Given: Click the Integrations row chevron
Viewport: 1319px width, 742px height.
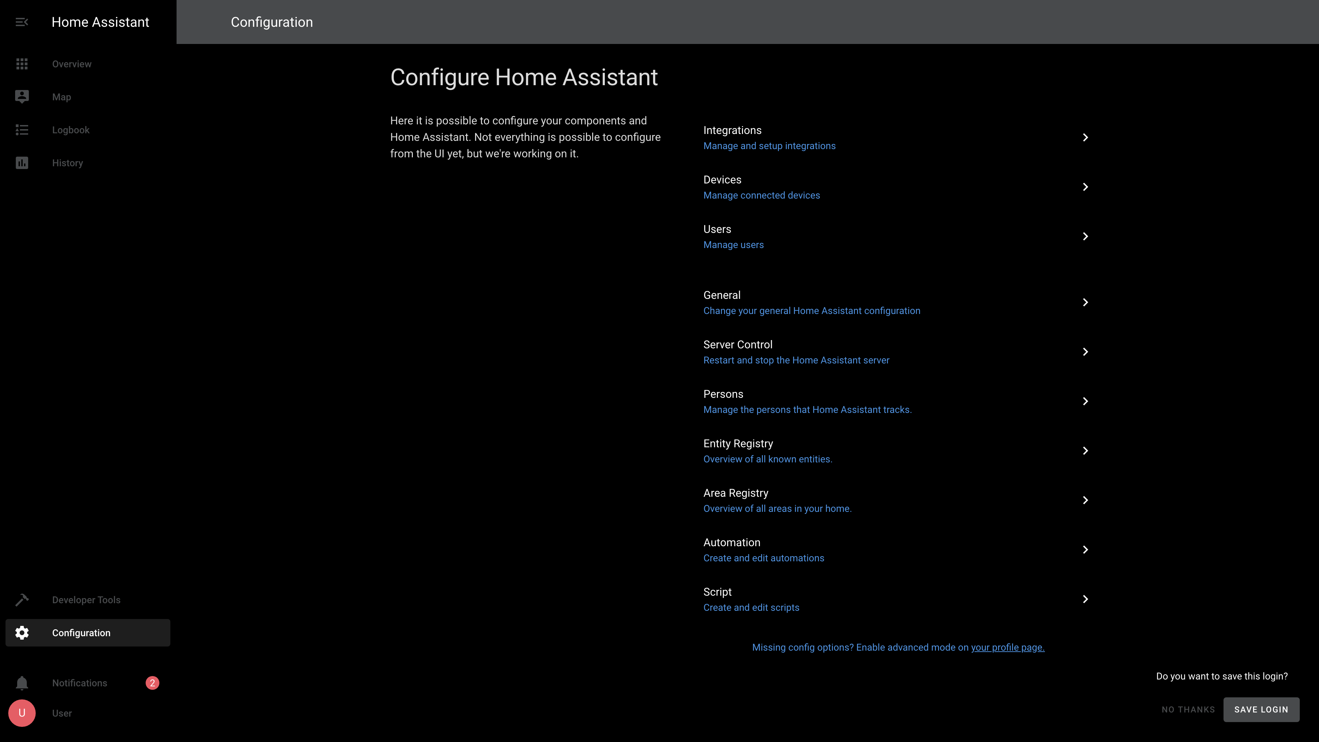Looking at the screenshot, I should (1085, 137).
